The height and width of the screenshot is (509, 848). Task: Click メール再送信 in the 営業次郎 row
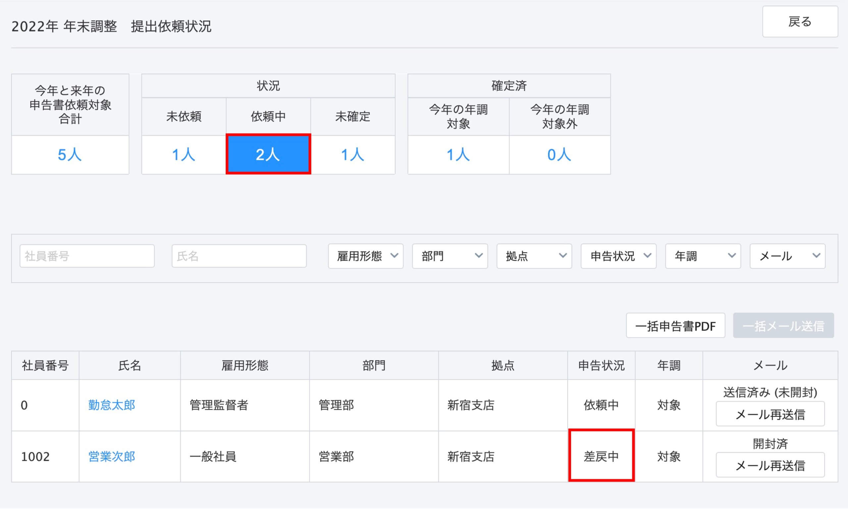tap(770, 465)
